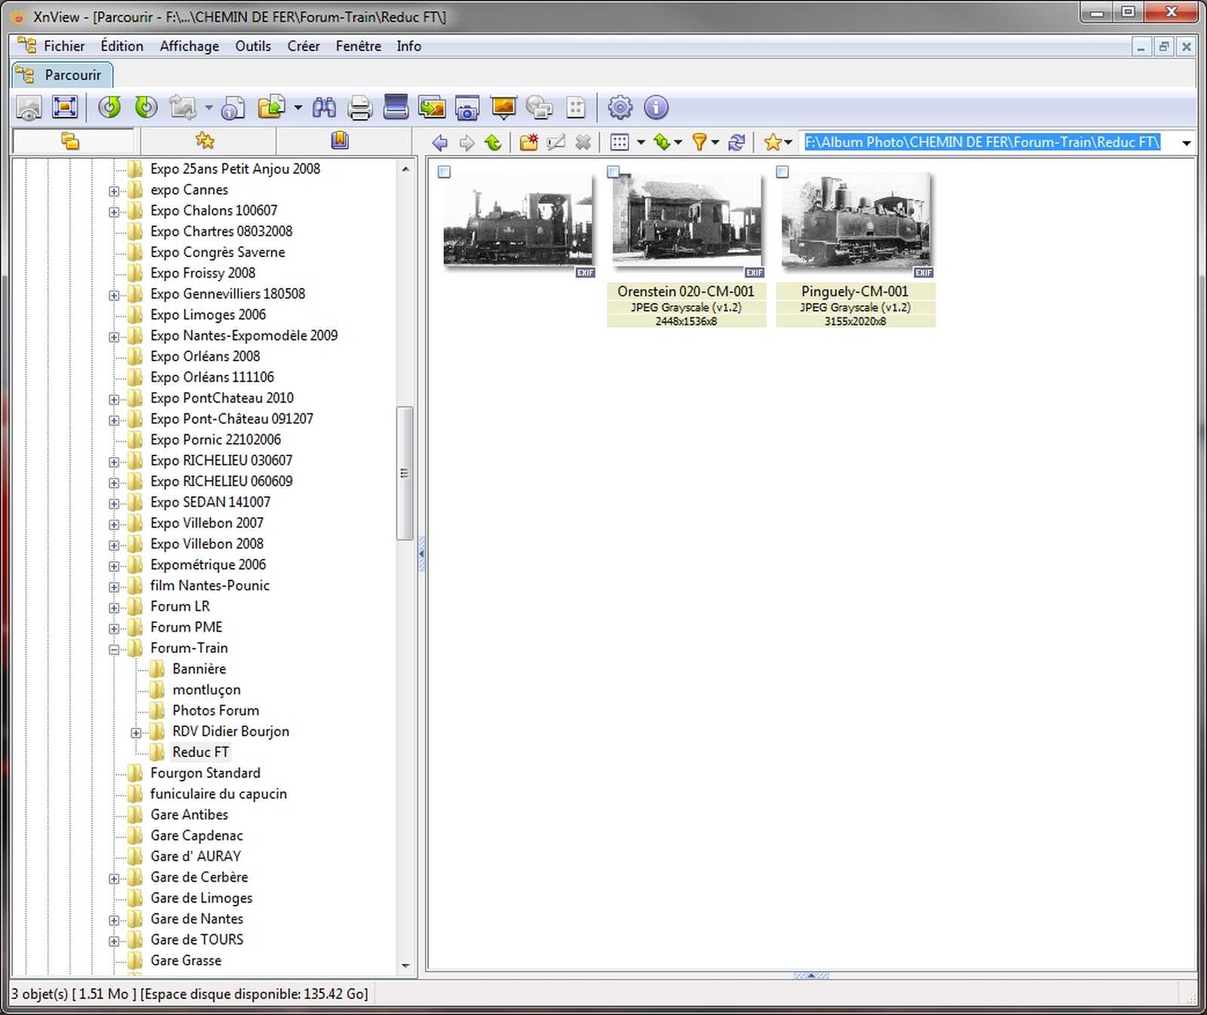Click the rename file icon

(556, 142)
